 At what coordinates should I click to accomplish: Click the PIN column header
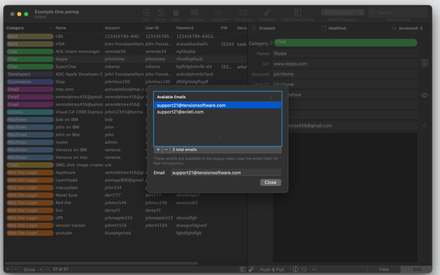(227, 28)
